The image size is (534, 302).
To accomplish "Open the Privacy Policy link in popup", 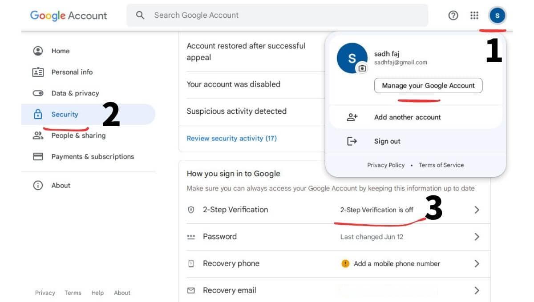I will tap(386, 165).
